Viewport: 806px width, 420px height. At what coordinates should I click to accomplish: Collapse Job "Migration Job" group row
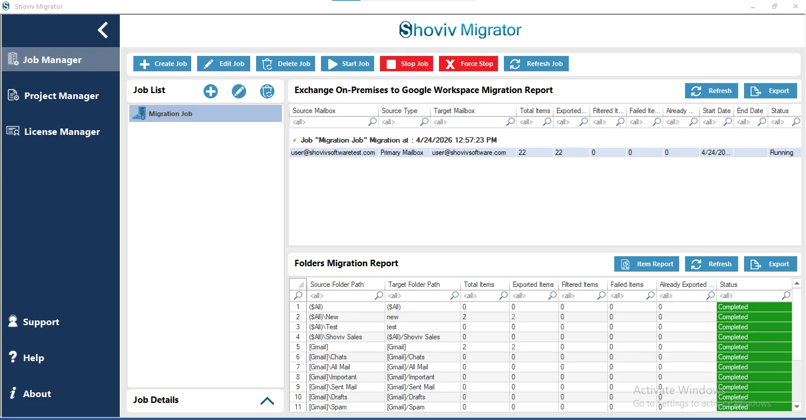pos(294,140)
